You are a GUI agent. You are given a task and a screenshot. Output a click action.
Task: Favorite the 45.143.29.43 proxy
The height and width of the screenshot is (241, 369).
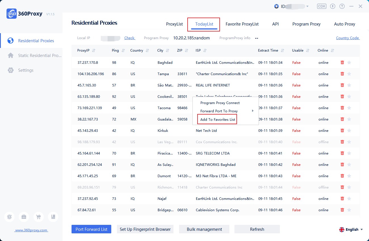349,130
